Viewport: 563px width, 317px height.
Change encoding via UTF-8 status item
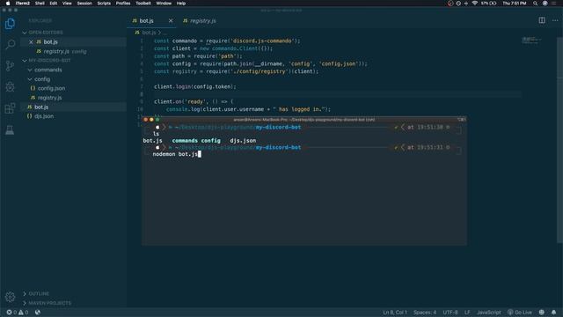coord(450,313)
